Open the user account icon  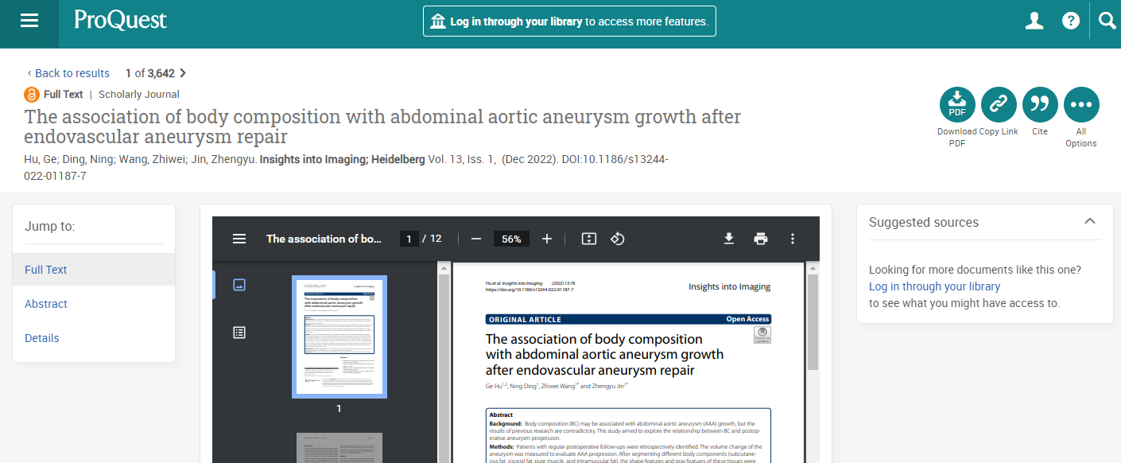[1034, 21]
